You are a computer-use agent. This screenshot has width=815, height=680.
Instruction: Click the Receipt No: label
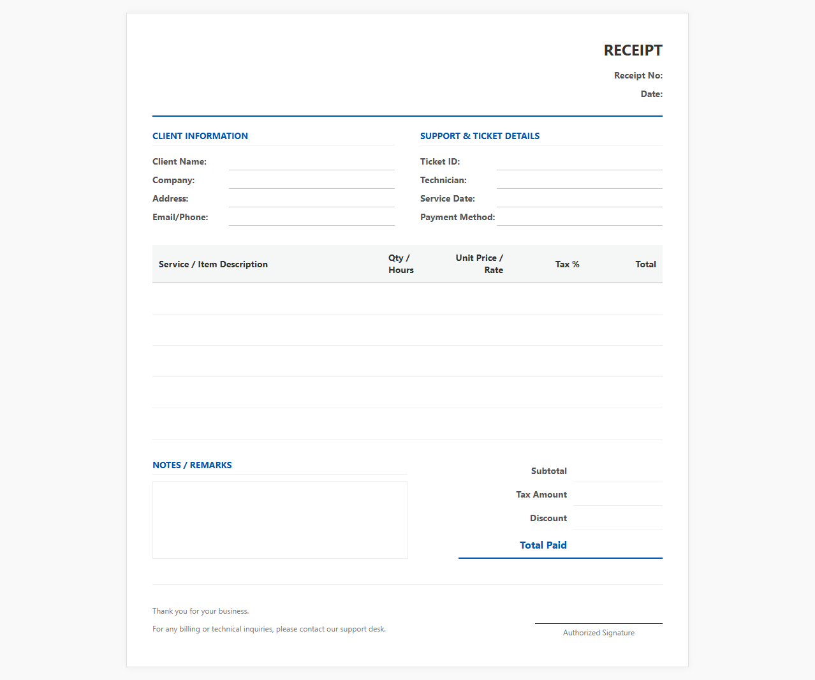tap(638, 75)
